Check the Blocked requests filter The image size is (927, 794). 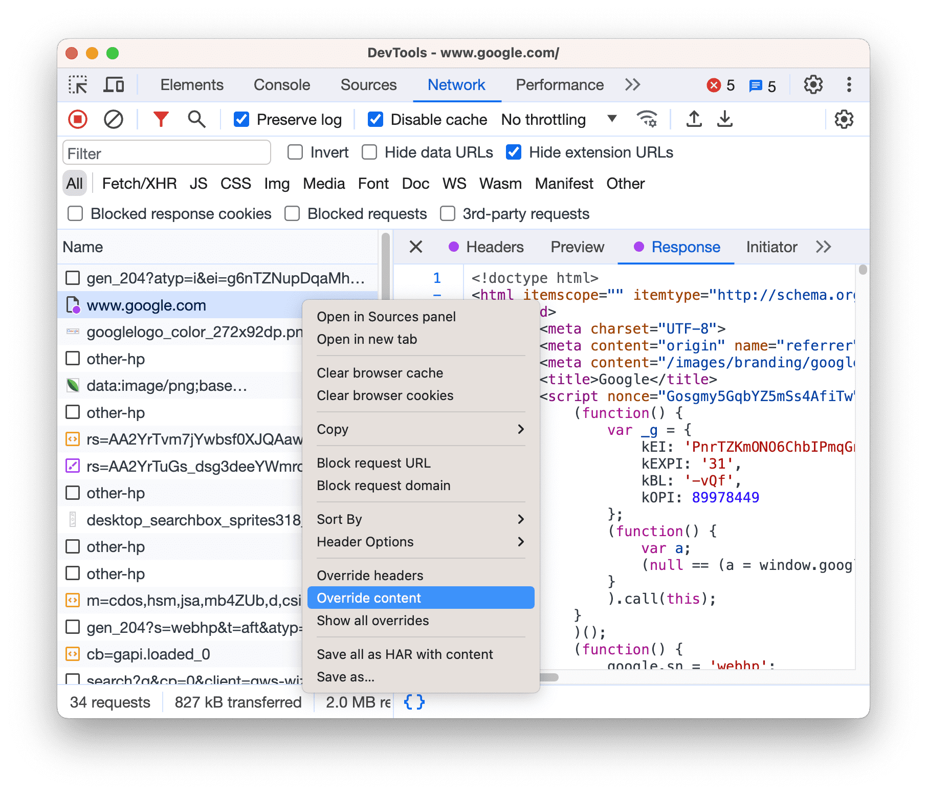(292, 213)
